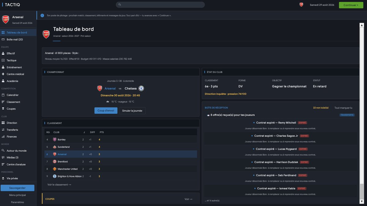The image size is (367, 206).
Task: Click the date Samedi 29 août 2026 in top bar
Action: pos(322,5)
